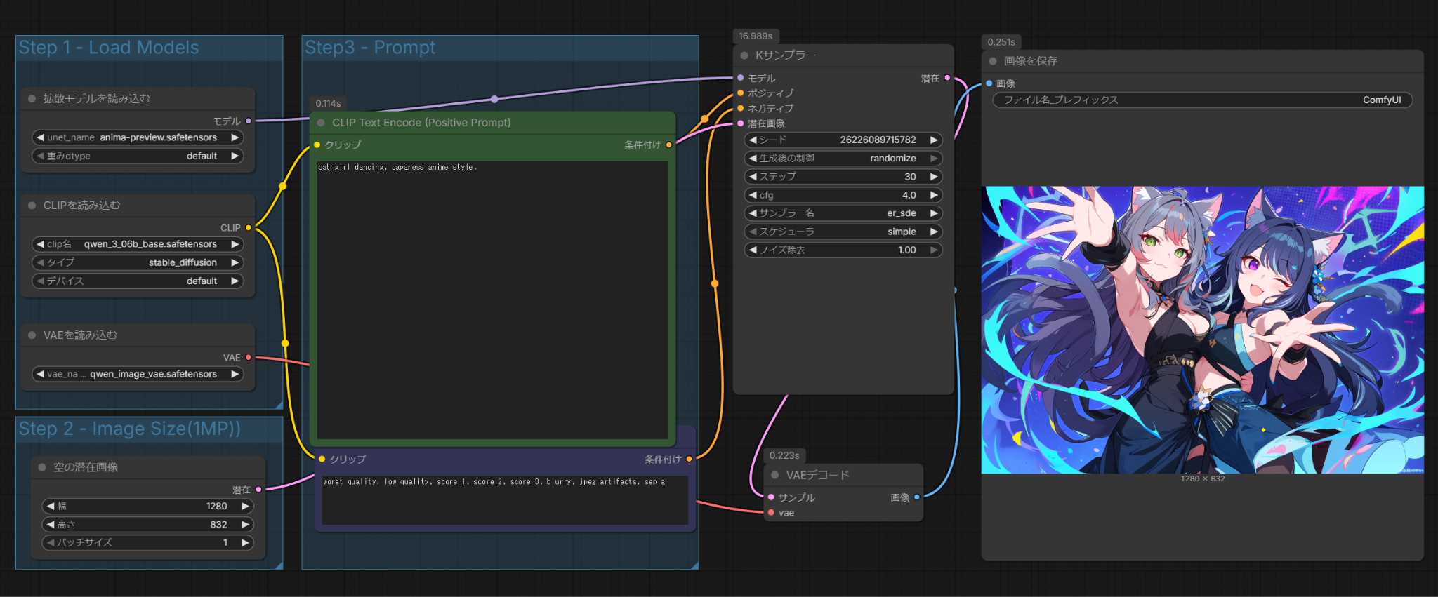Increase the ステップ value with right arrow
The height and width of the screenshot is (597, 1438).
coord(934,177)
